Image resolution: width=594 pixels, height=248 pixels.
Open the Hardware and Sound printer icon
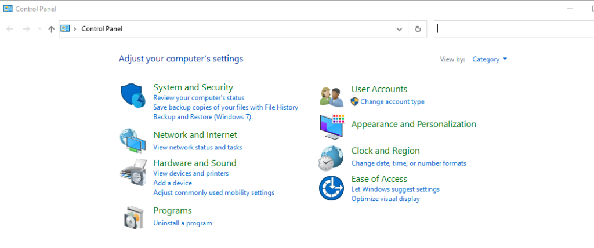133,172
